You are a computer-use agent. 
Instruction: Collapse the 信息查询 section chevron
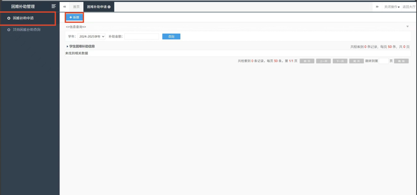click(407, 26)
